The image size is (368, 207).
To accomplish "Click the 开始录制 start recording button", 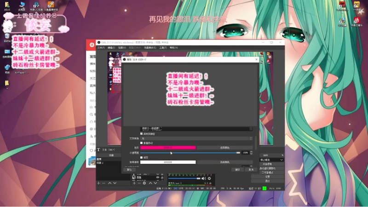I will click(x=267, y=164).
